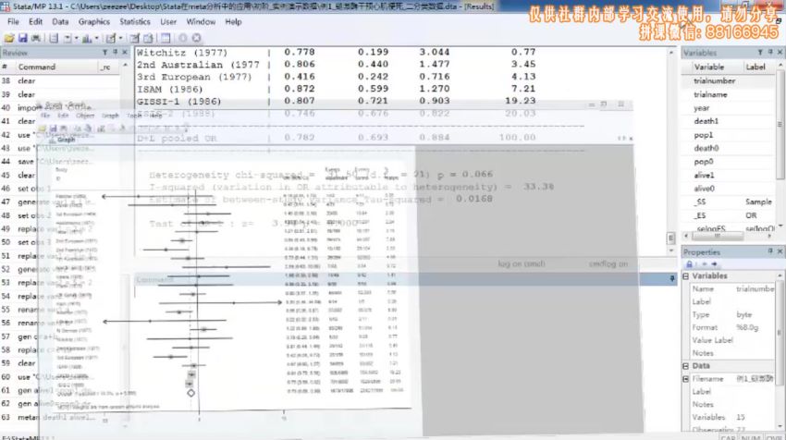Click the Print results toolbar icon
The height and width of the screenshot is (440, 786).
coord(35,38)
